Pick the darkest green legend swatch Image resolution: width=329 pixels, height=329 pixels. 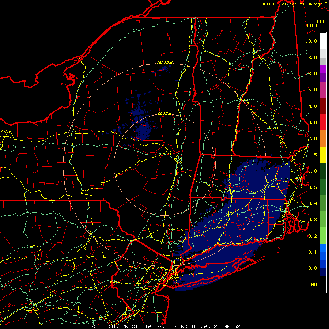(323, 171)
